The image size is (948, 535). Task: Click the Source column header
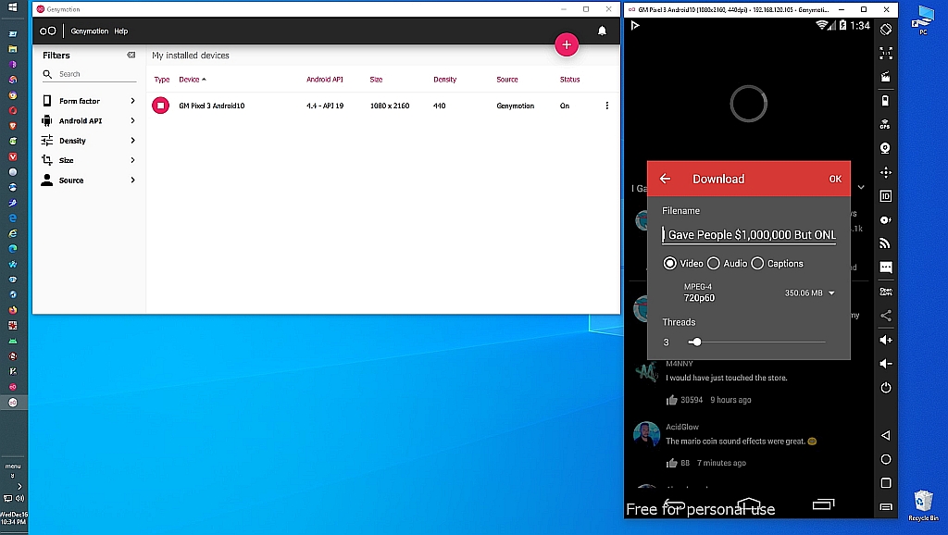coord(507,80)
